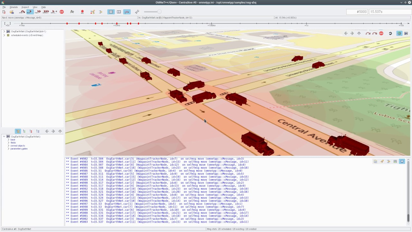This screenshot has height=232, width=412.
Task: Open the Simulate menu
Action: [x=14, y=7]
